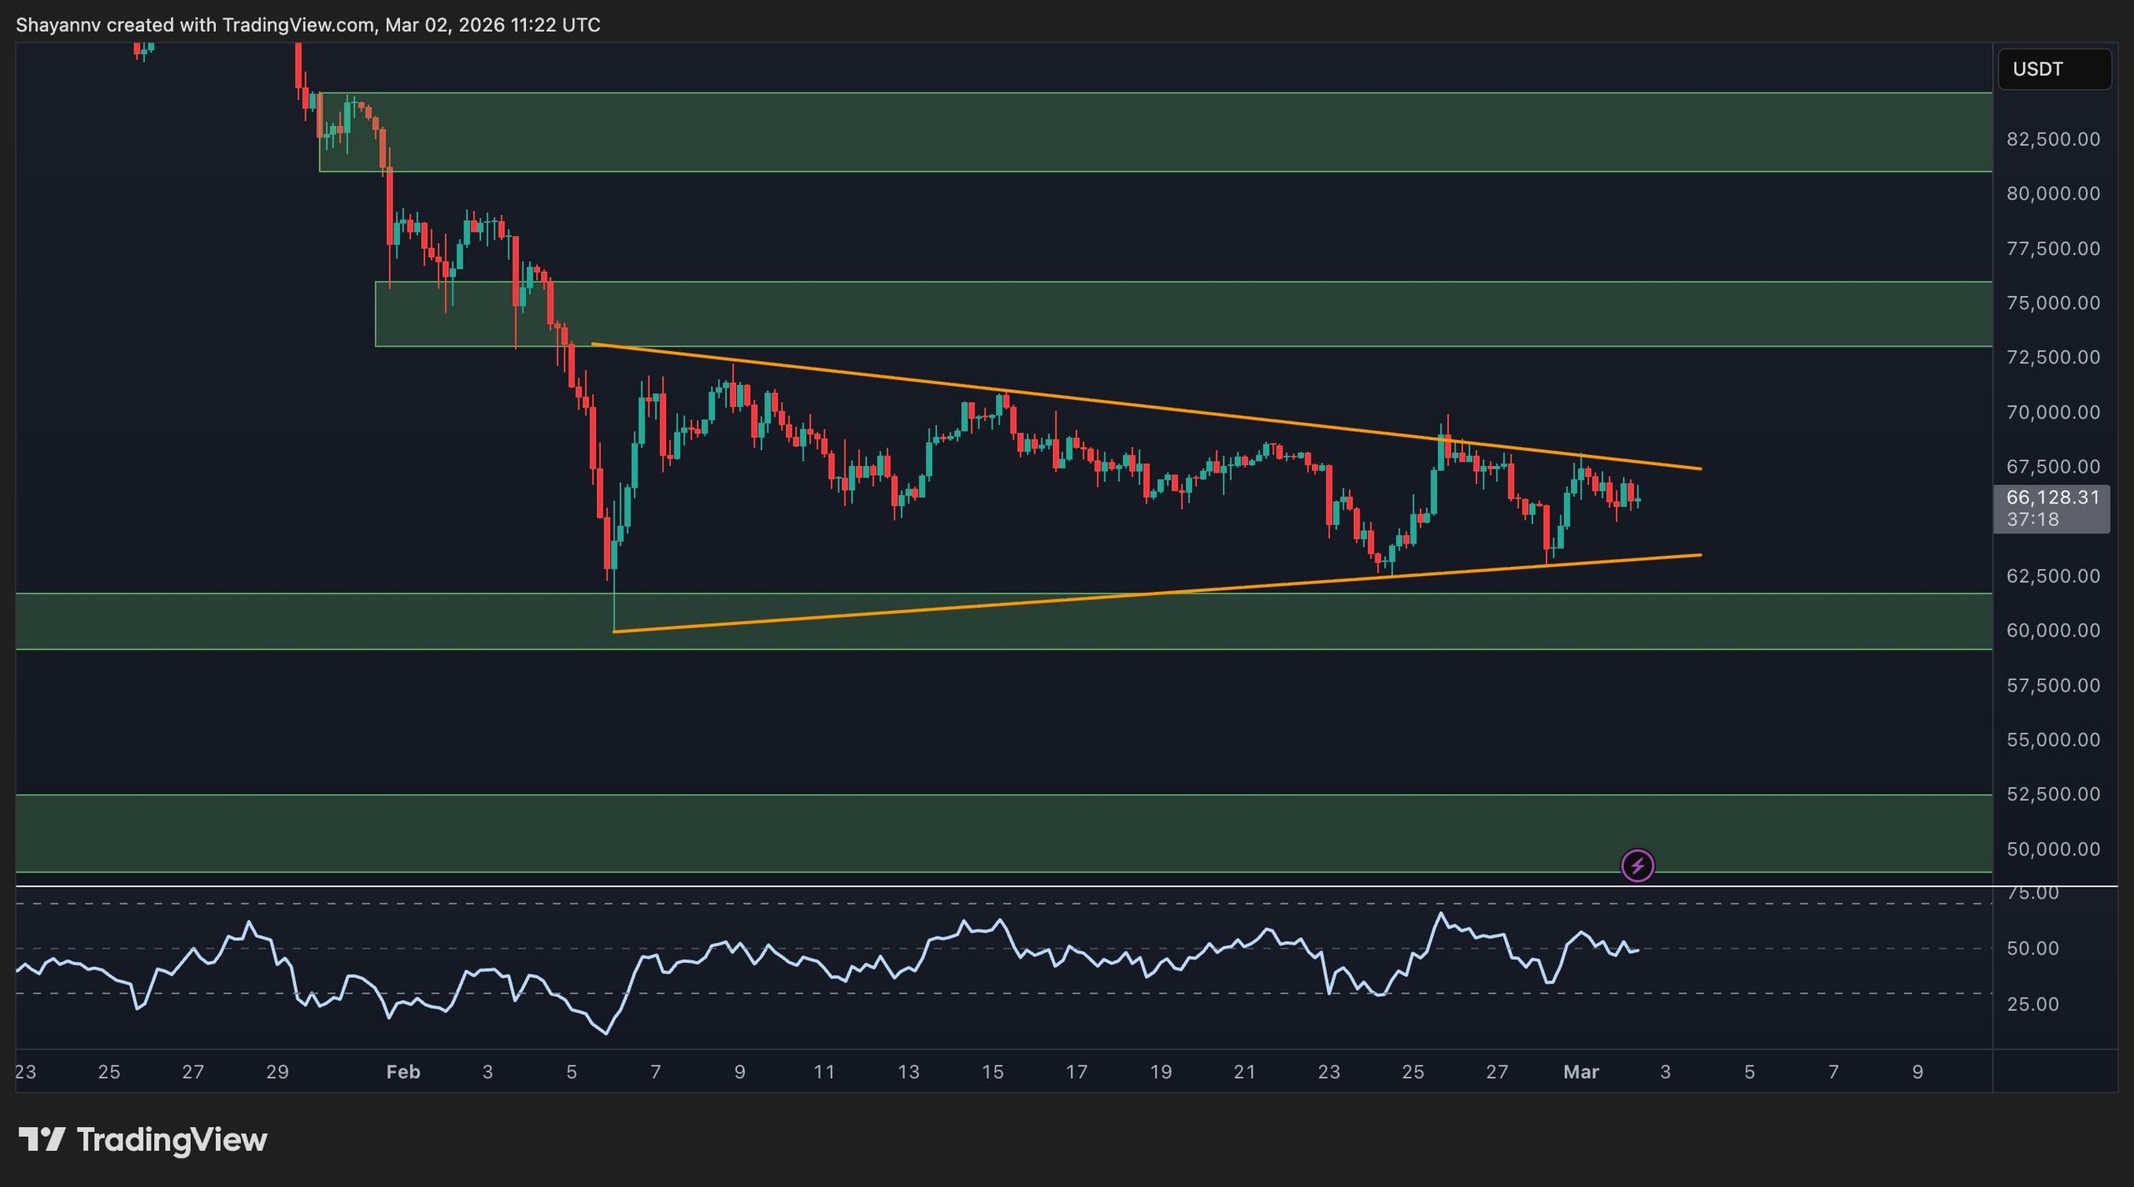Click the USDT currency label box

[2054, 69]
